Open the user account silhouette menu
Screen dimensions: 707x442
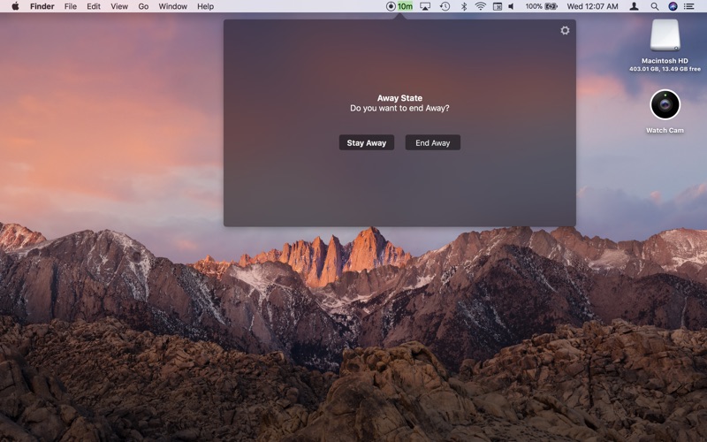click(x=634, y=6)
